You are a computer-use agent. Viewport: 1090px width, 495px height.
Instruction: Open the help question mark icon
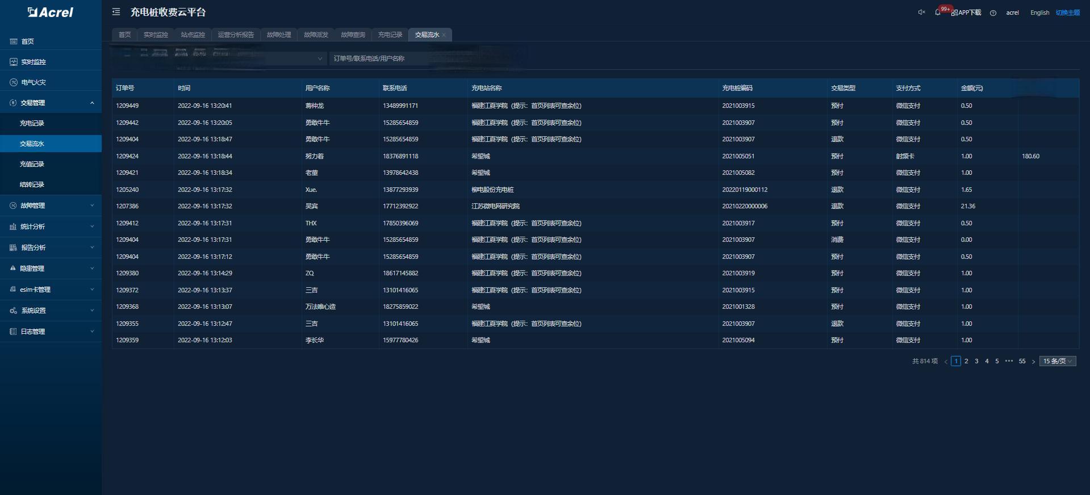tap(993, 13)
